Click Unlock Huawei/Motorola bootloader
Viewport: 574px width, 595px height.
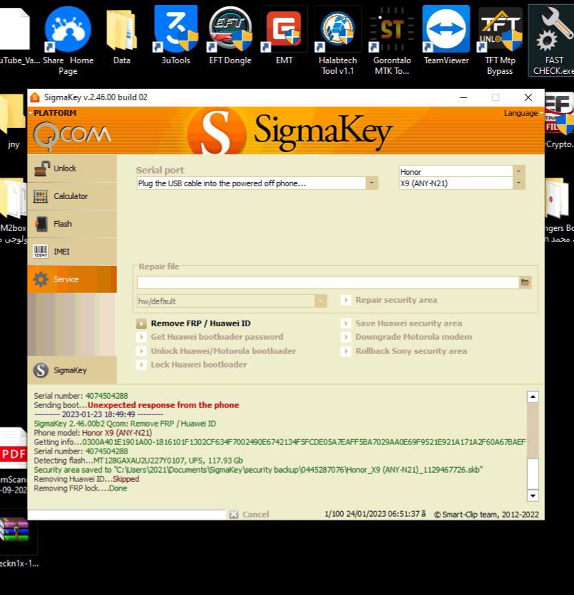point(223,351)
